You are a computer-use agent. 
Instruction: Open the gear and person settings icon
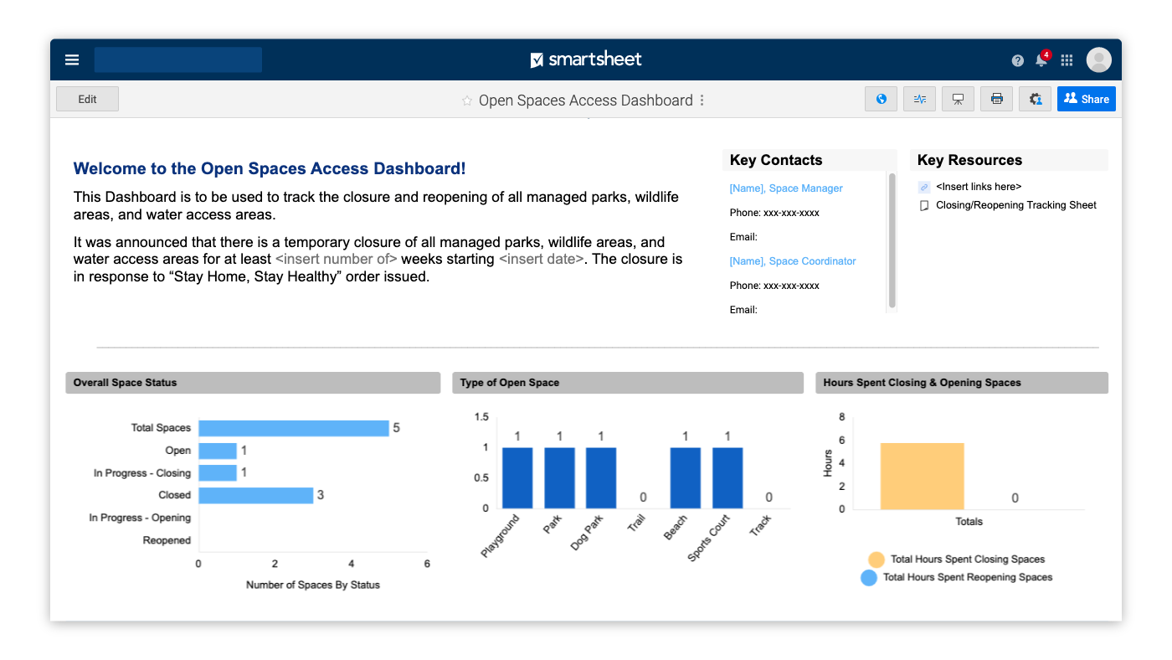tap(1035, 99)
